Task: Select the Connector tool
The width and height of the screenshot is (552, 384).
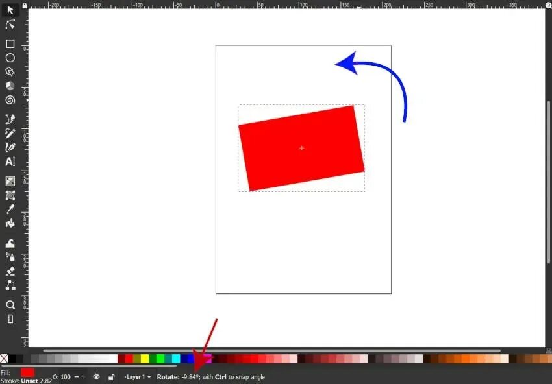Action: click(x=10, y=285)
